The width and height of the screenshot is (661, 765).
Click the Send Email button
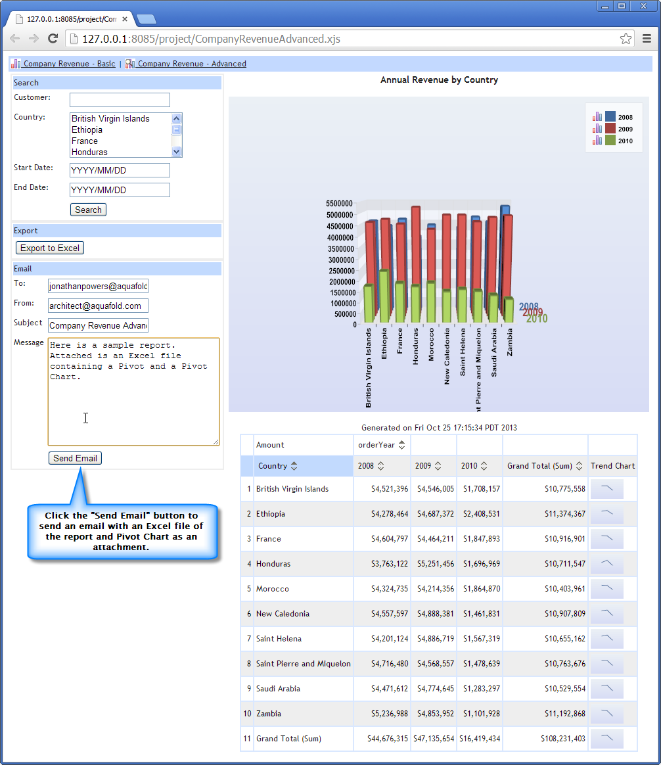[75, 458]
